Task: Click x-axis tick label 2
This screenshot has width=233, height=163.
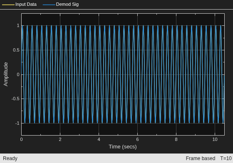Action: pyautogui.click(x=60, y=139)
